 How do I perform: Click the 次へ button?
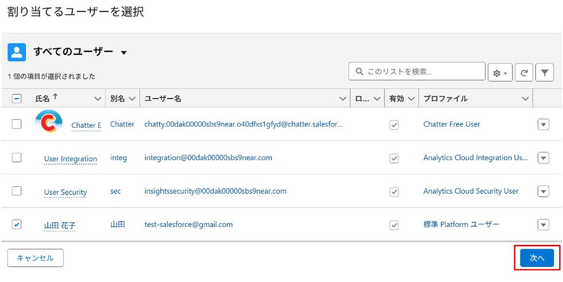[537, 258]
